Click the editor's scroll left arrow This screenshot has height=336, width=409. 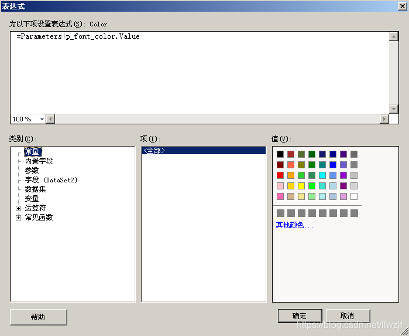[50, 119]
